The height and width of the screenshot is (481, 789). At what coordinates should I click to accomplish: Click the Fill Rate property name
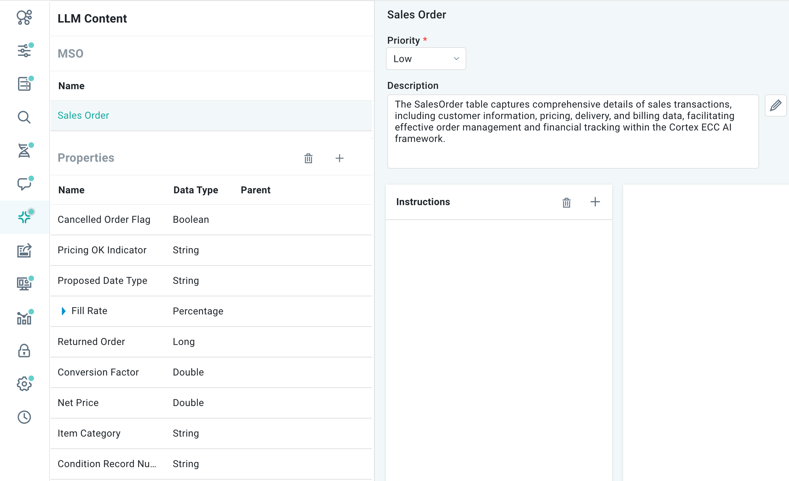pos(89,311)
